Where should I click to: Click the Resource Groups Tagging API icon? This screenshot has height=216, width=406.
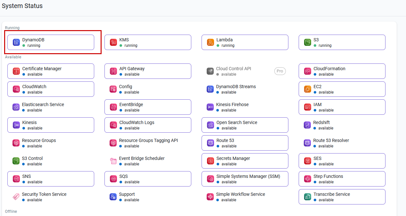pyautogui.click(x=113, y=143)
